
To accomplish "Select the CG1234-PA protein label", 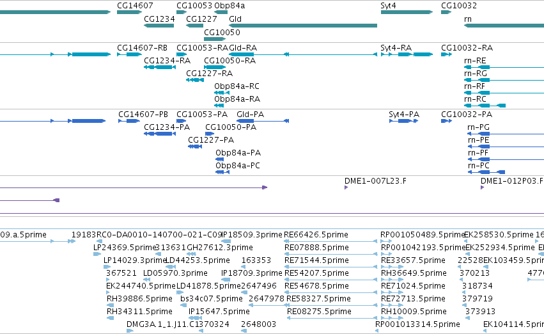I will point(167,127).
